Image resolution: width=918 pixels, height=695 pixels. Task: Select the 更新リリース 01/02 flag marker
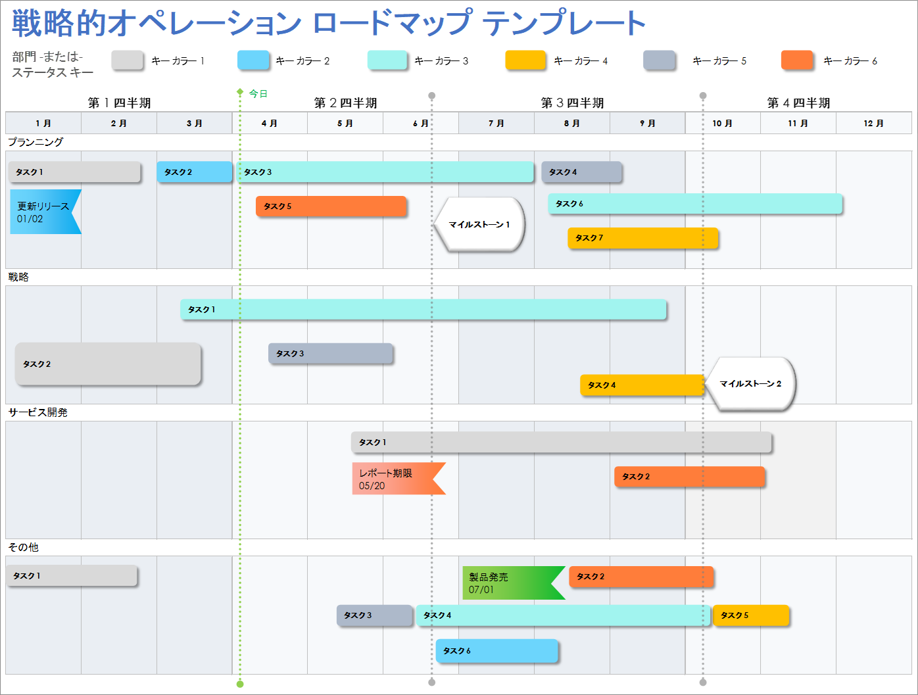pos(45,212)
